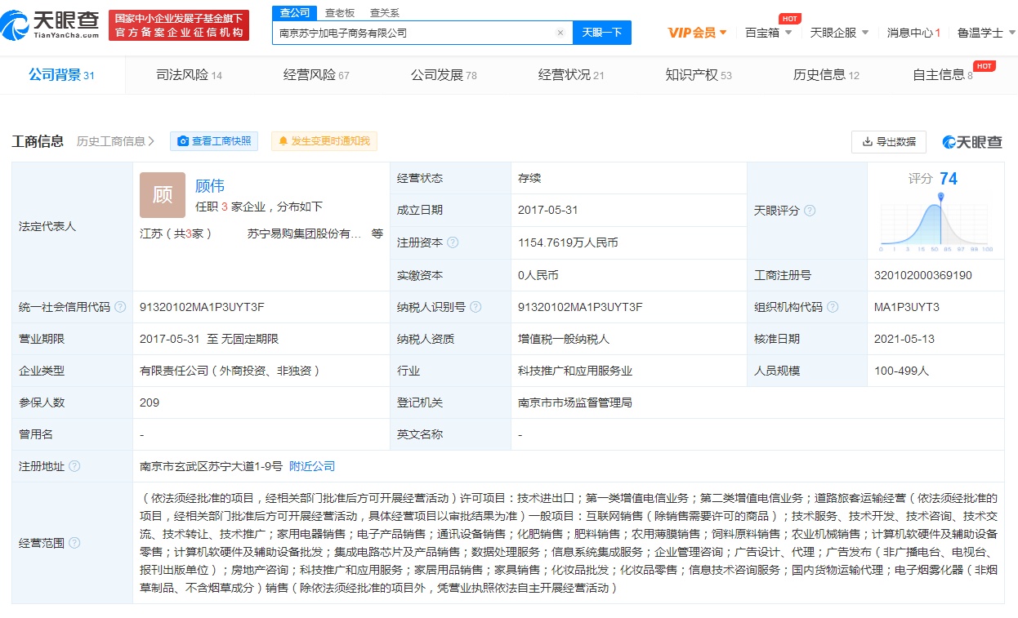Screen dimensions: 1018x618
Task: Click the credit code 91320102MA1P3UYT3F beside 统一社会信用代码
Action: pyautogui.click(x=202, y=307)
